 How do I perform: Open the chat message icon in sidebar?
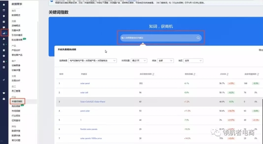click(x=4, y=27)
